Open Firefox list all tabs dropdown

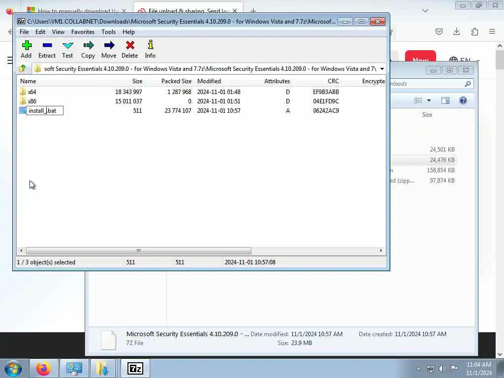click(425, 11)
